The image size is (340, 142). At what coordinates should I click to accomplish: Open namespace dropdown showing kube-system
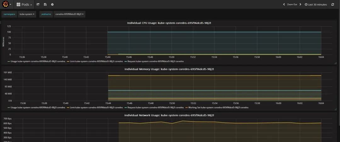[x=27, y=14]
